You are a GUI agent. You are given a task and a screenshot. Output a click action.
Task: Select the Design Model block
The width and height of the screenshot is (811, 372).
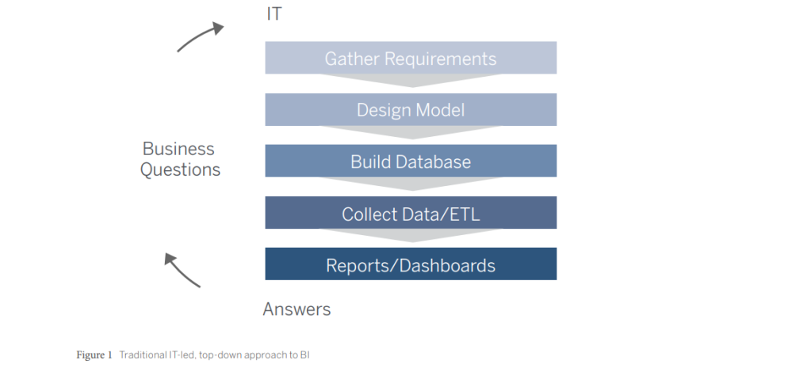point(411,109)
